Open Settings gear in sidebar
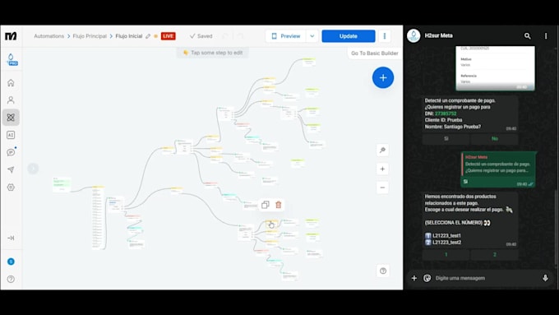559x315 pixels. pos(11,187)
